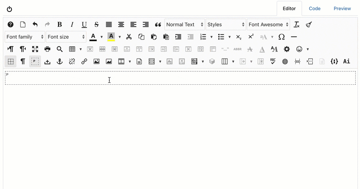This screenshot has height=189, width=360.
Task: Open the Font Awesome dropdown
Action: coord(269,25)
